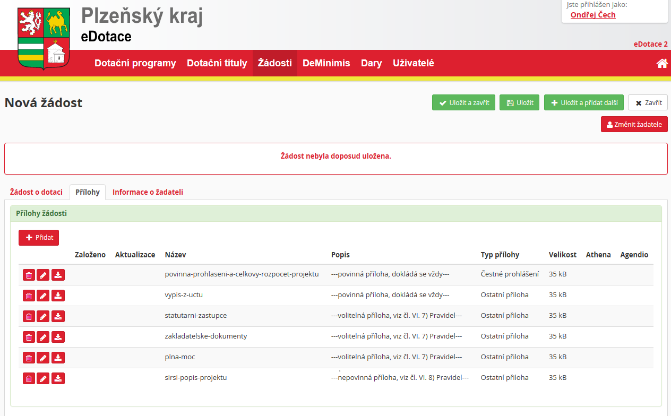The height and width of the screenshot is (416, 671).
Task: Delete the vypis-z-uctu attachment
Action: coord(29,296)
